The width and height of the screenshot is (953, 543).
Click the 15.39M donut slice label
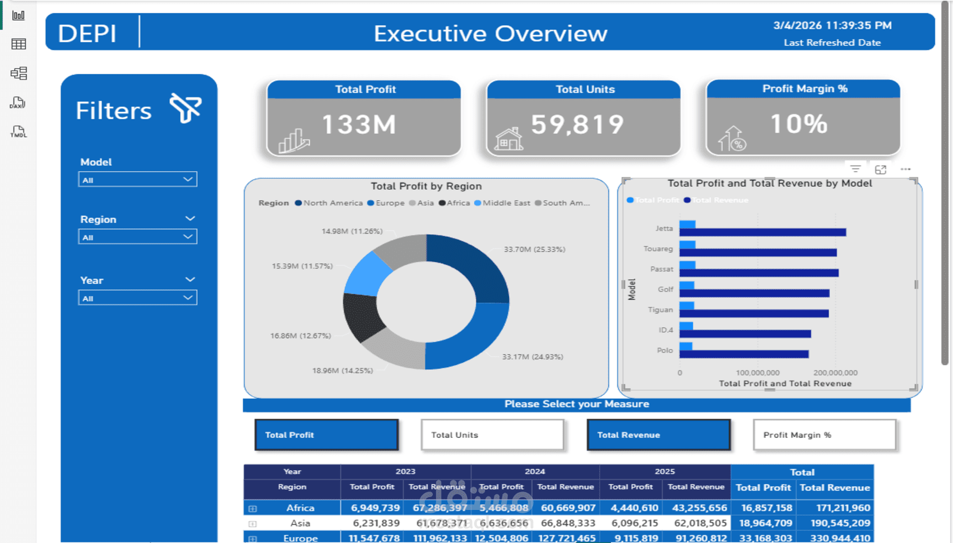tap(302, 266)
